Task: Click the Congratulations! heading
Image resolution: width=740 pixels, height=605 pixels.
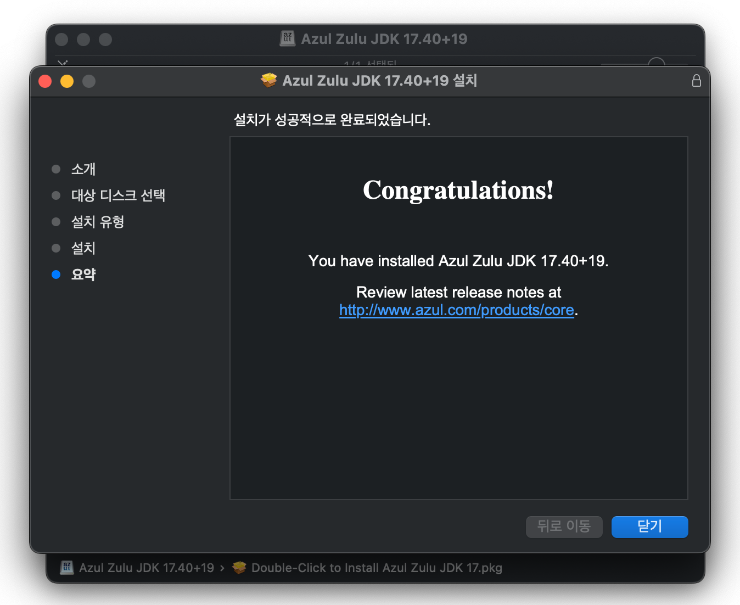Action: pos(458,191)
